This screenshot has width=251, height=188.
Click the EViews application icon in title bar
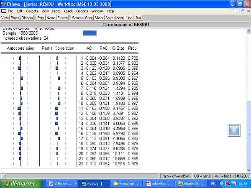(3, 4)
